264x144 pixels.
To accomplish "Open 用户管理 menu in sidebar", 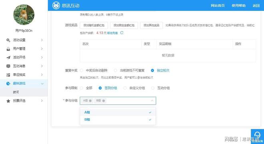I will (24, 49).
